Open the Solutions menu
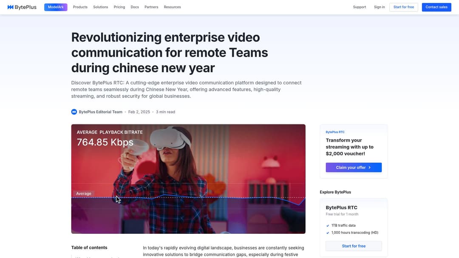459x258 pixels. pos(100,7)
